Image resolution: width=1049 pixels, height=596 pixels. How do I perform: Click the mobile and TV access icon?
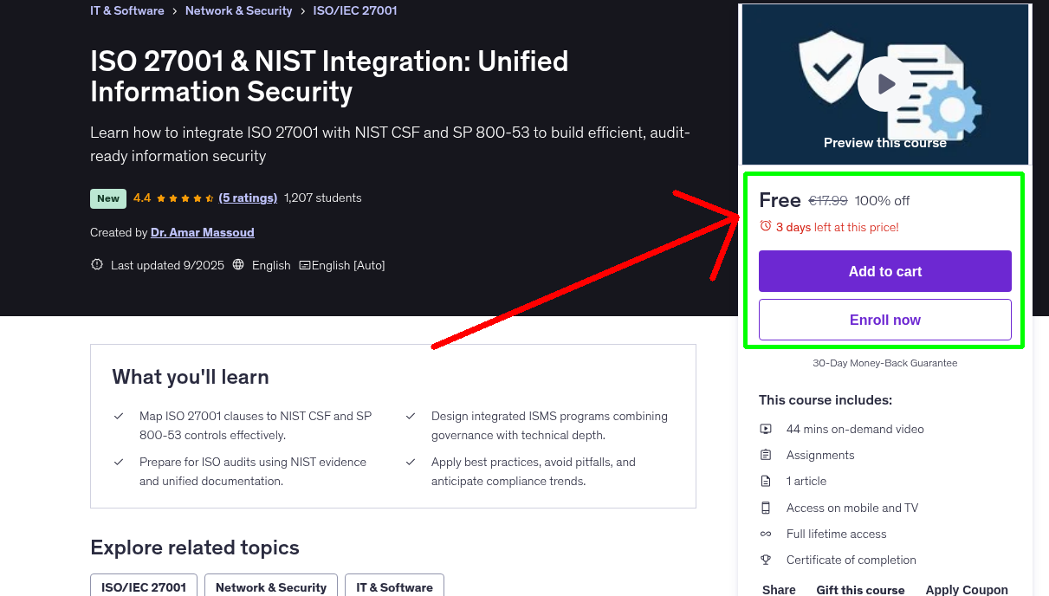766,507
